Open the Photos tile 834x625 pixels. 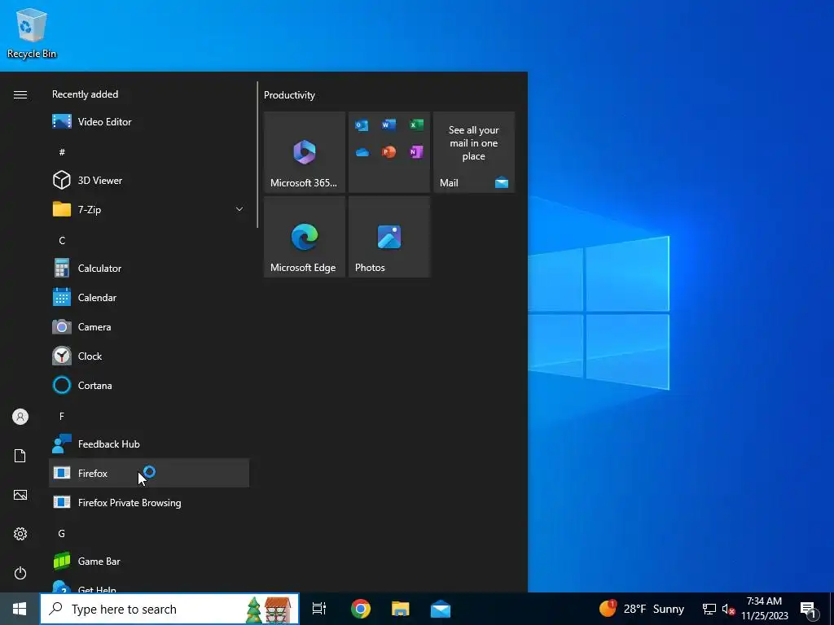tap(388, 237)
